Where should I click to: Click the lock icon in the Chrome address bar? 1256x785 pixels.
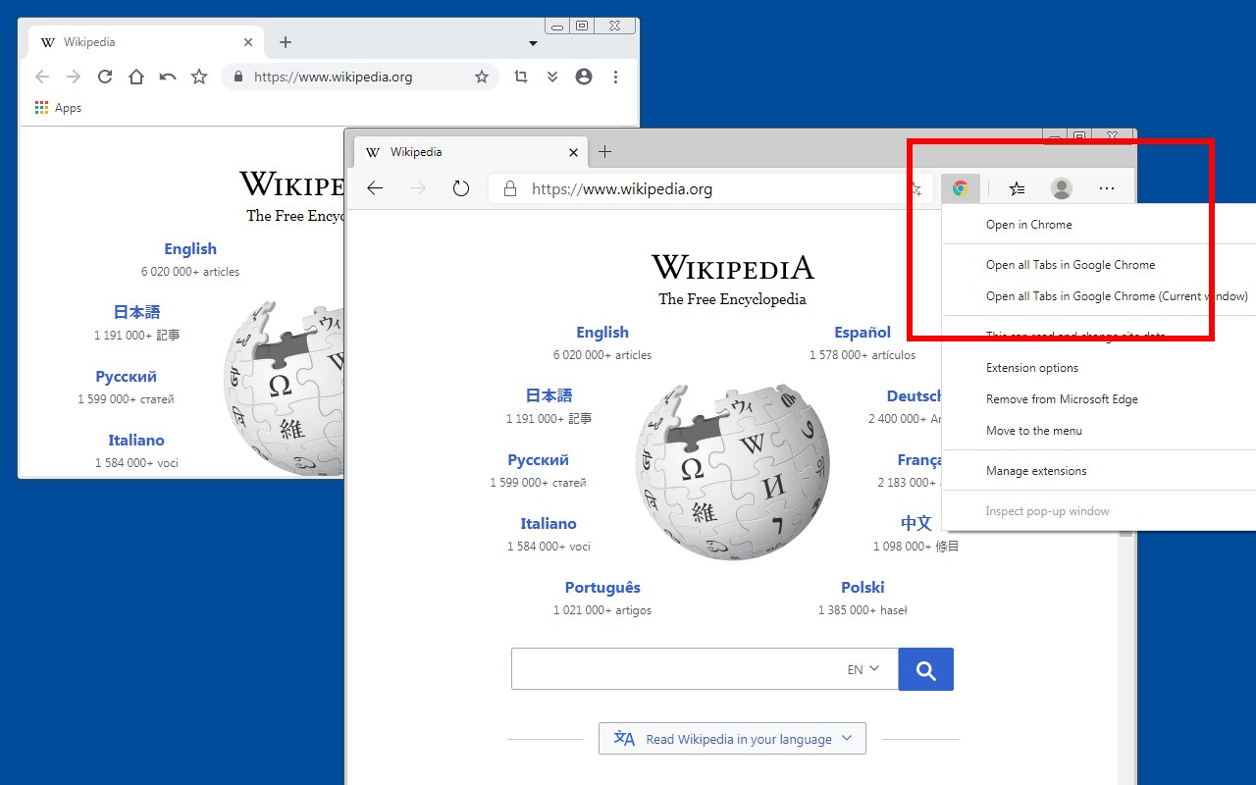tap(238, 77)
